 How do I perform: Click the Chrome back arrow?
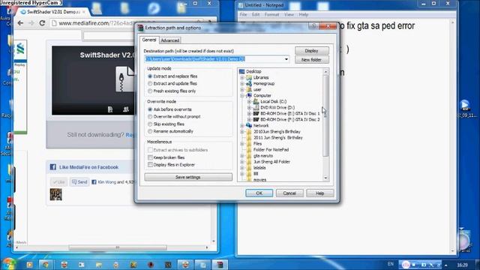coord(20,23)
